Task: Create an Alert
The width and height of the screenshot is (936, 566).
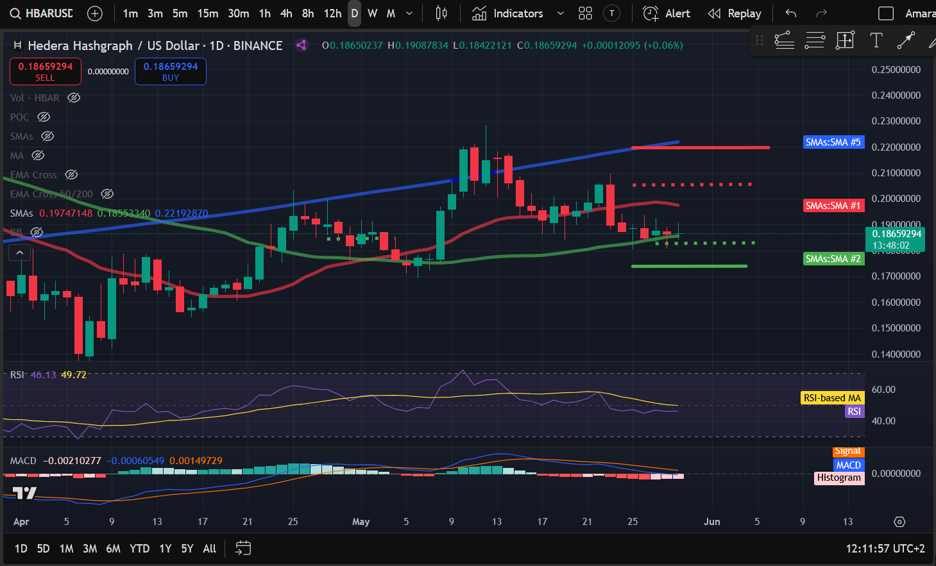Action: (x=667, y=13)
